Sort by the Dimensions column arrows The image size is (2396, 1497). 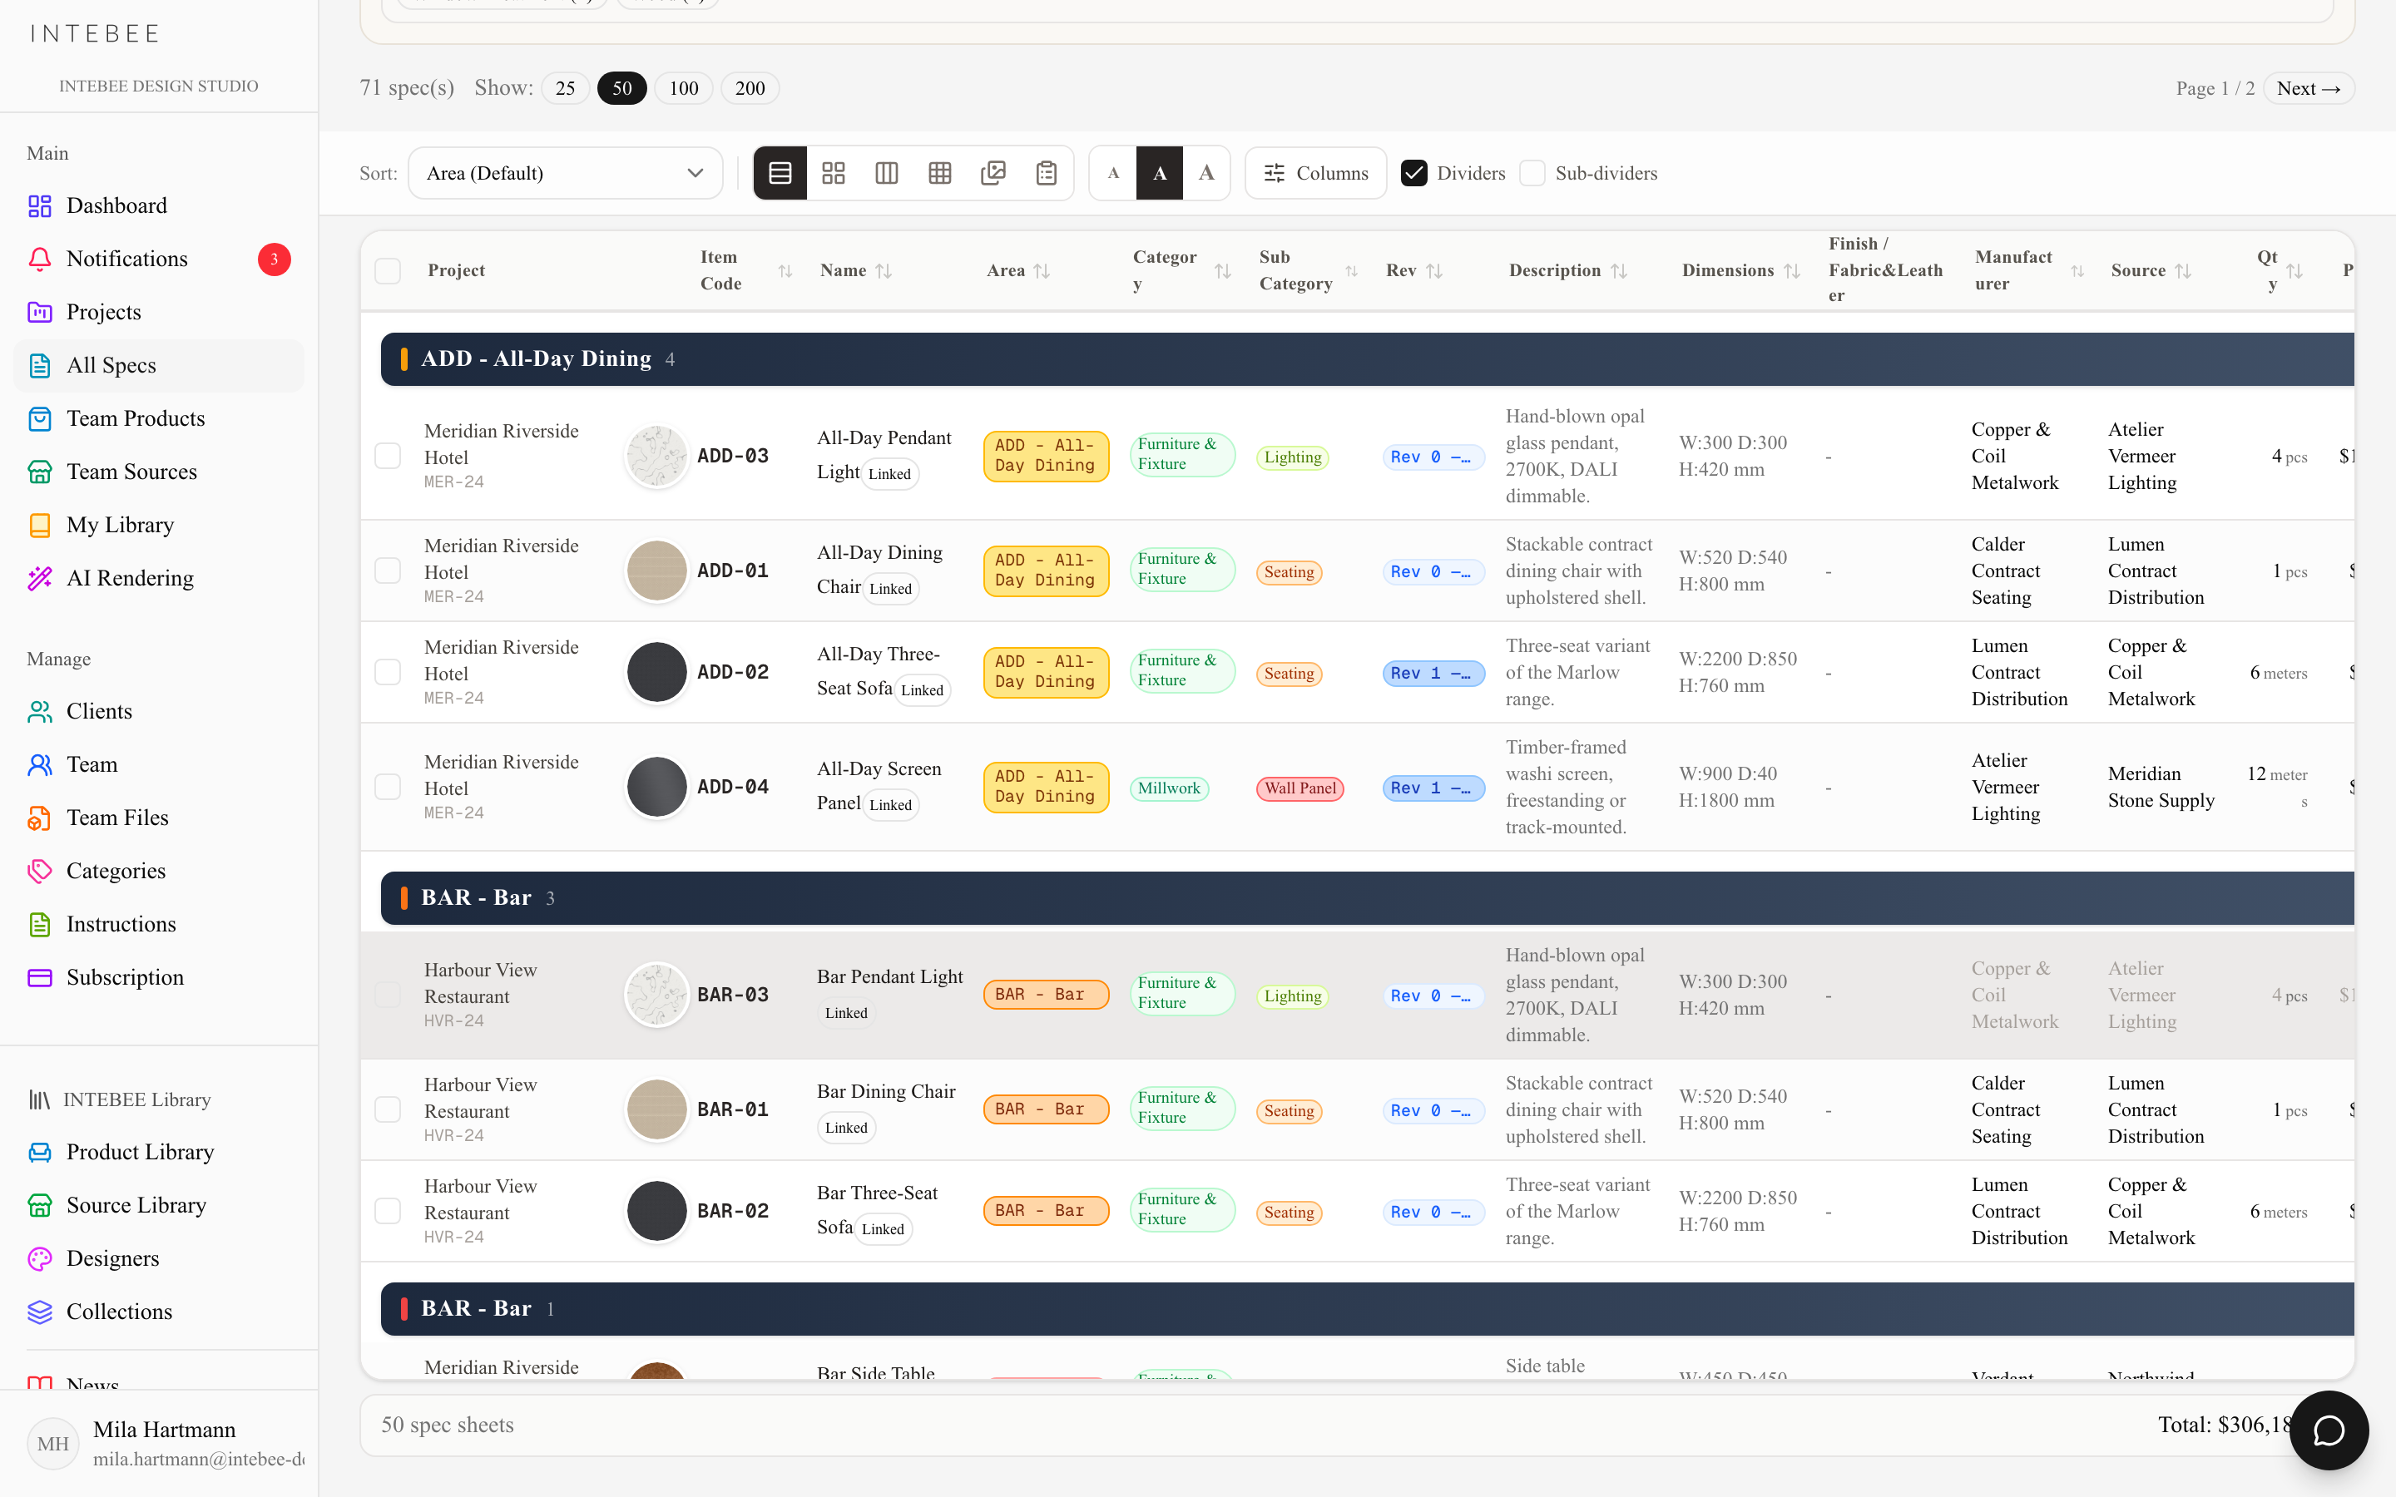click(1791, 270)
